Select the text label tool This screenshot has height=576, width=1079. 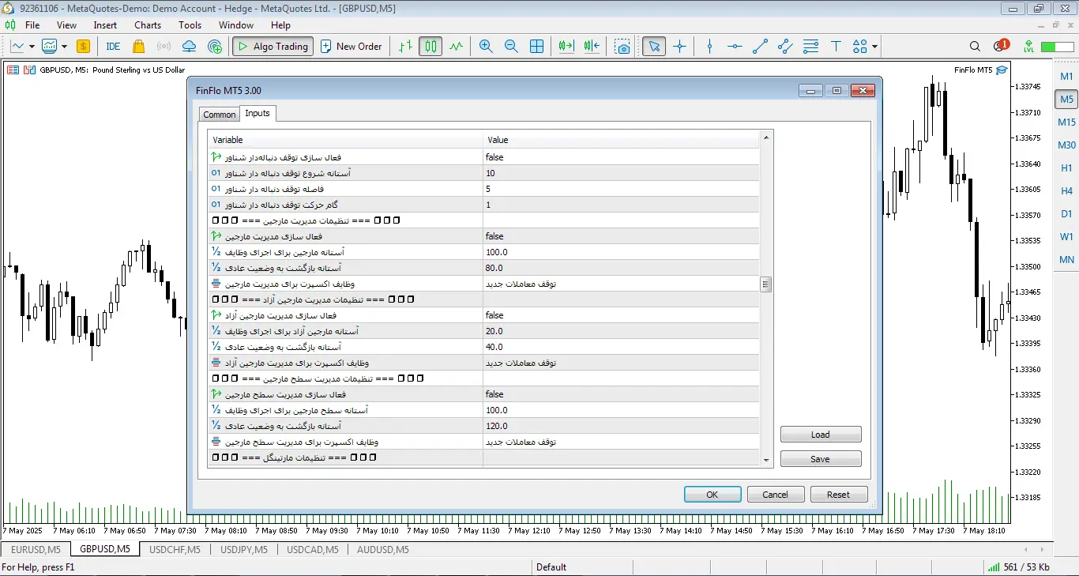(x=836, y=47)
